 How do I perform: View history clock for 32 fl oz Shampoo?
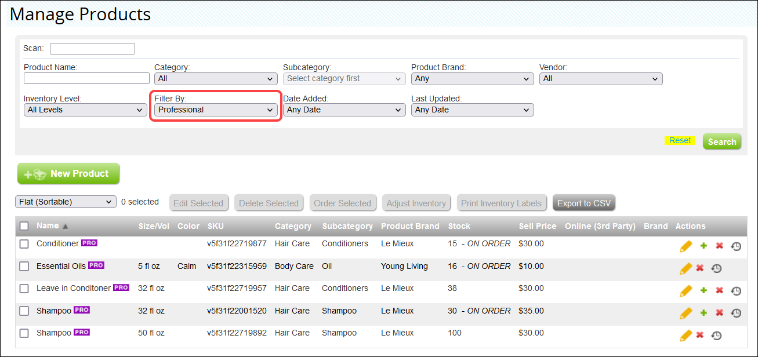736,313
